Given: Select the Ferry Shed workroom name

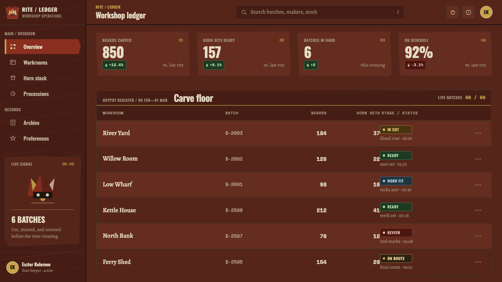Looking at the screenshot, I should tap(117, 262).
